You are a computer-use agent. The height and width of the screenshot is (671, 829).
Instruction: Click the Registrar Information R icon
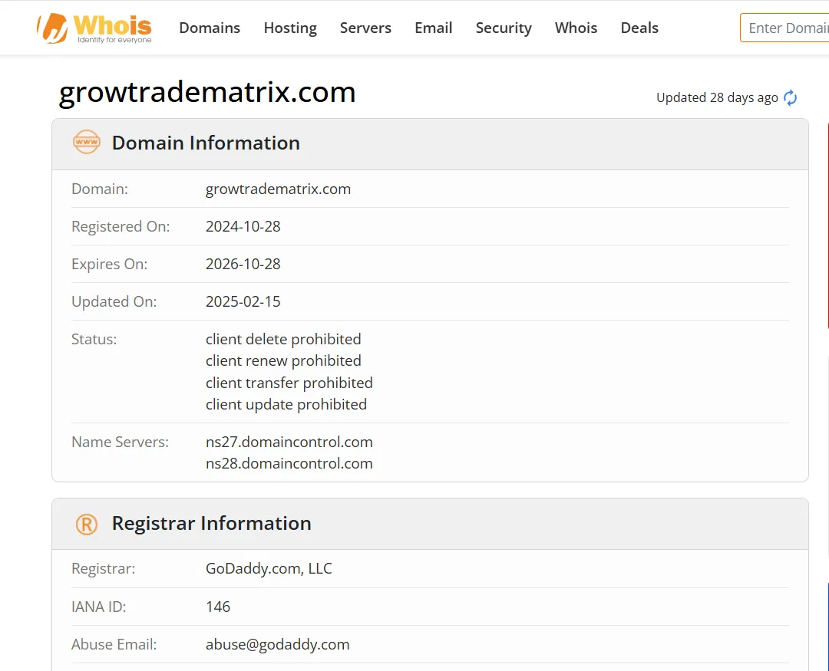pyautogui.click(x=87, y=524)
